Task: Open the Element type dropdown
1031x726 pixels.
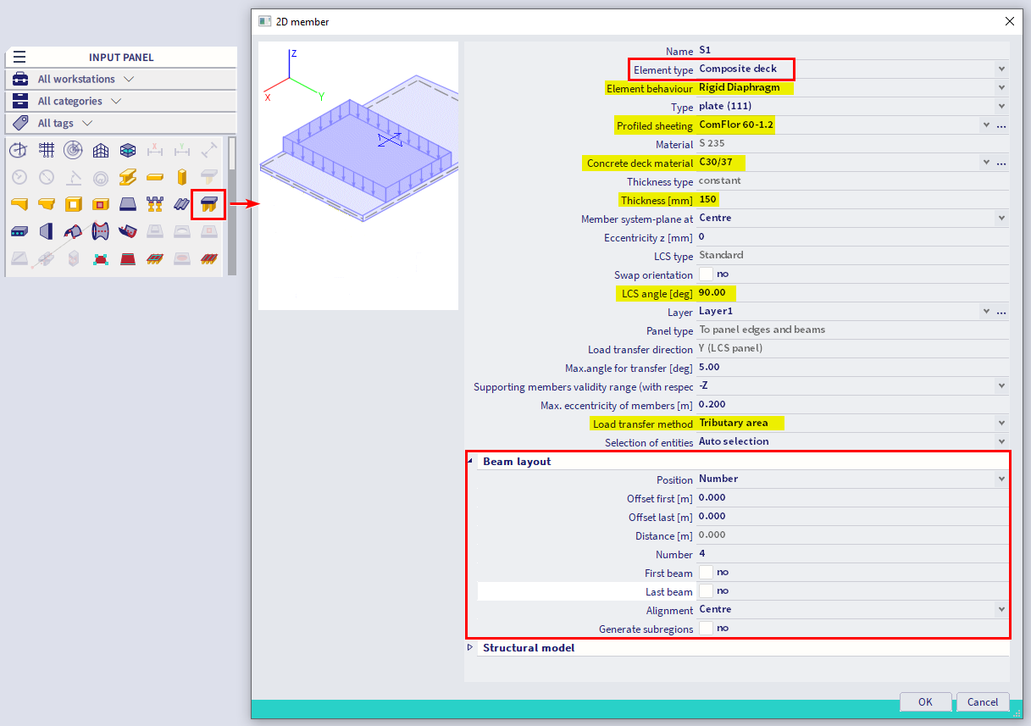Action: (1001, 69)
